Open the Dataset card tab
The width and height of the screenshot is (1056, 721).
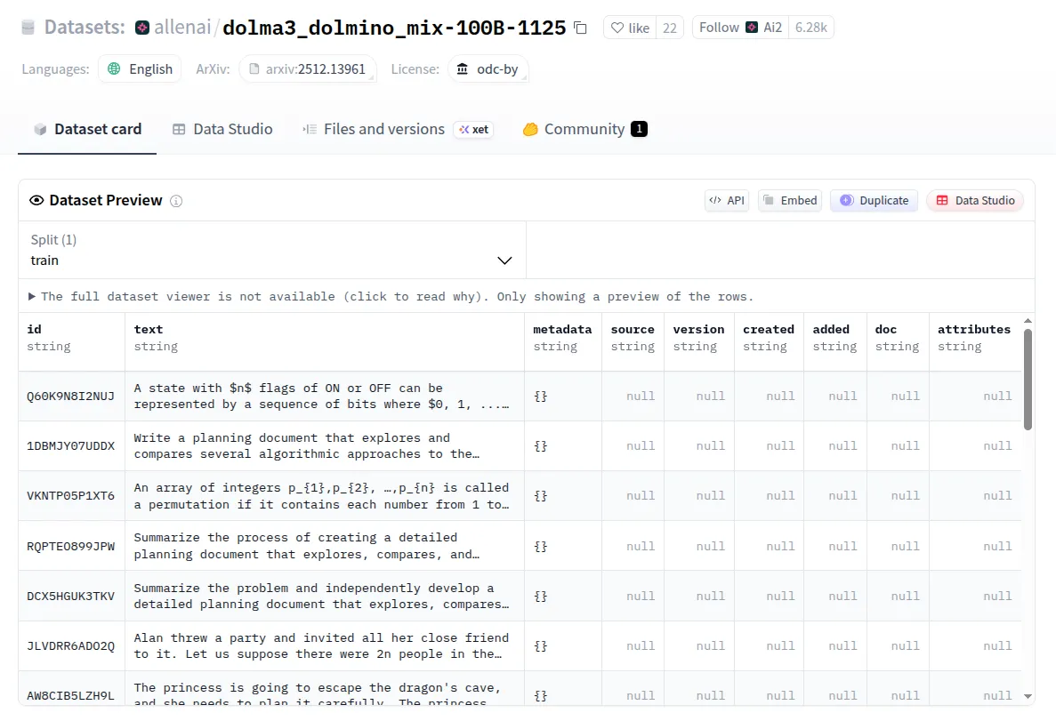(x=87, y=129)
